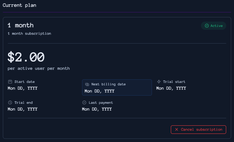This screenshot has height=142, width=234.
Task: Click the Next billing date value
Action: [99, 91]
